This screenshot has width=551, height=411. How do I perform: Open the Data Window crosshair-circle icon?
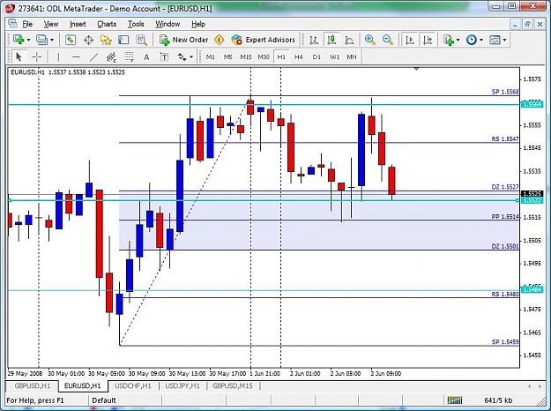(88, 40)
